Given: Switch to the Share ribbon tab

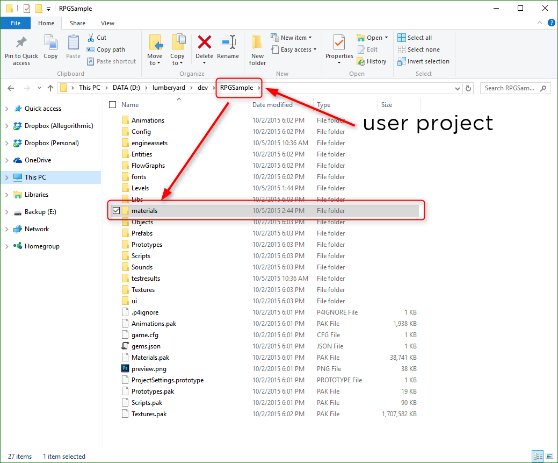Looking at the screenshot, I should coord(77,23).
